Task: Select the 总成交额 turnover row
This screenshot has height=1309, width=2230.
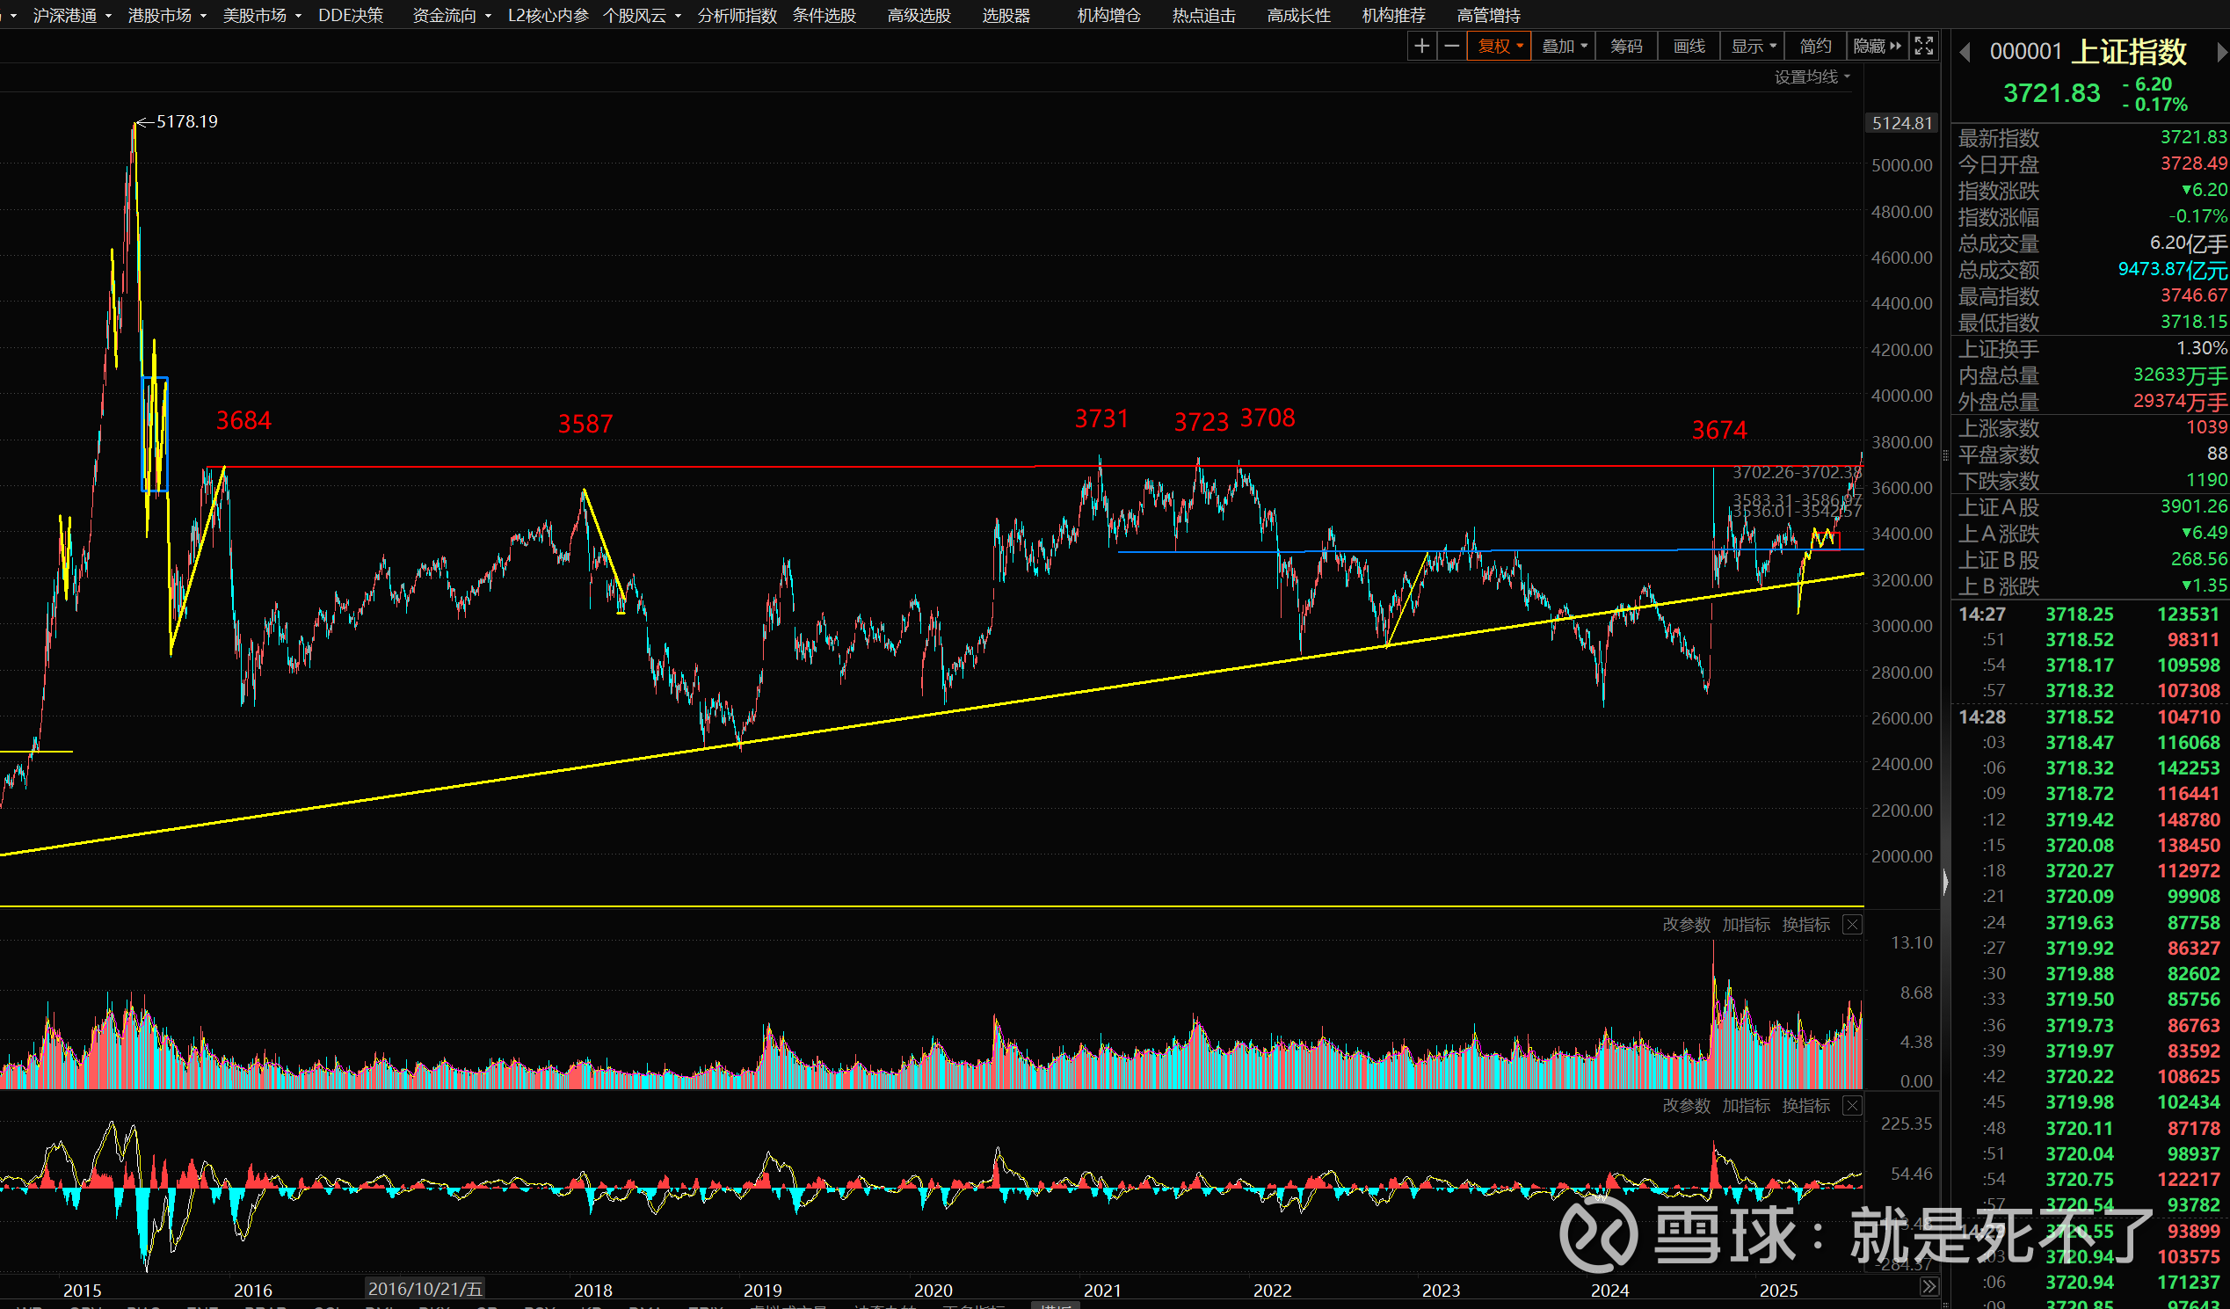Action: point(2092,269)
